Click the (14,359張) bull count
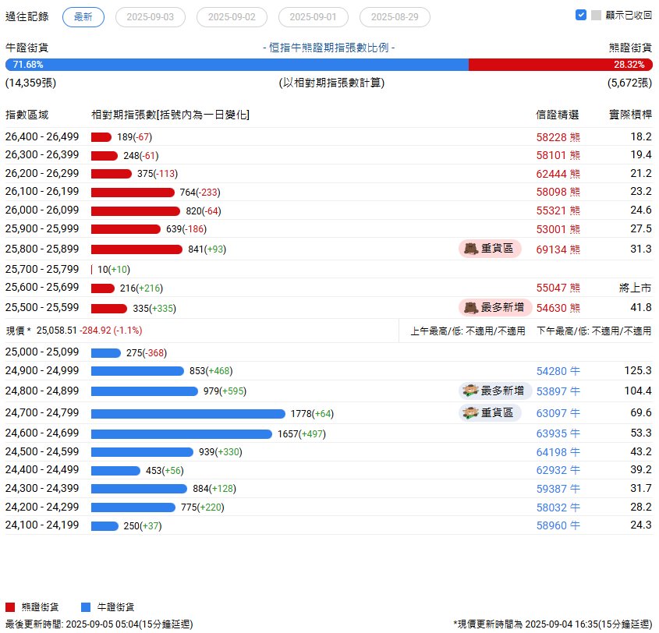The width and height of the screenshot is (659, 633). tap(30, 83)
